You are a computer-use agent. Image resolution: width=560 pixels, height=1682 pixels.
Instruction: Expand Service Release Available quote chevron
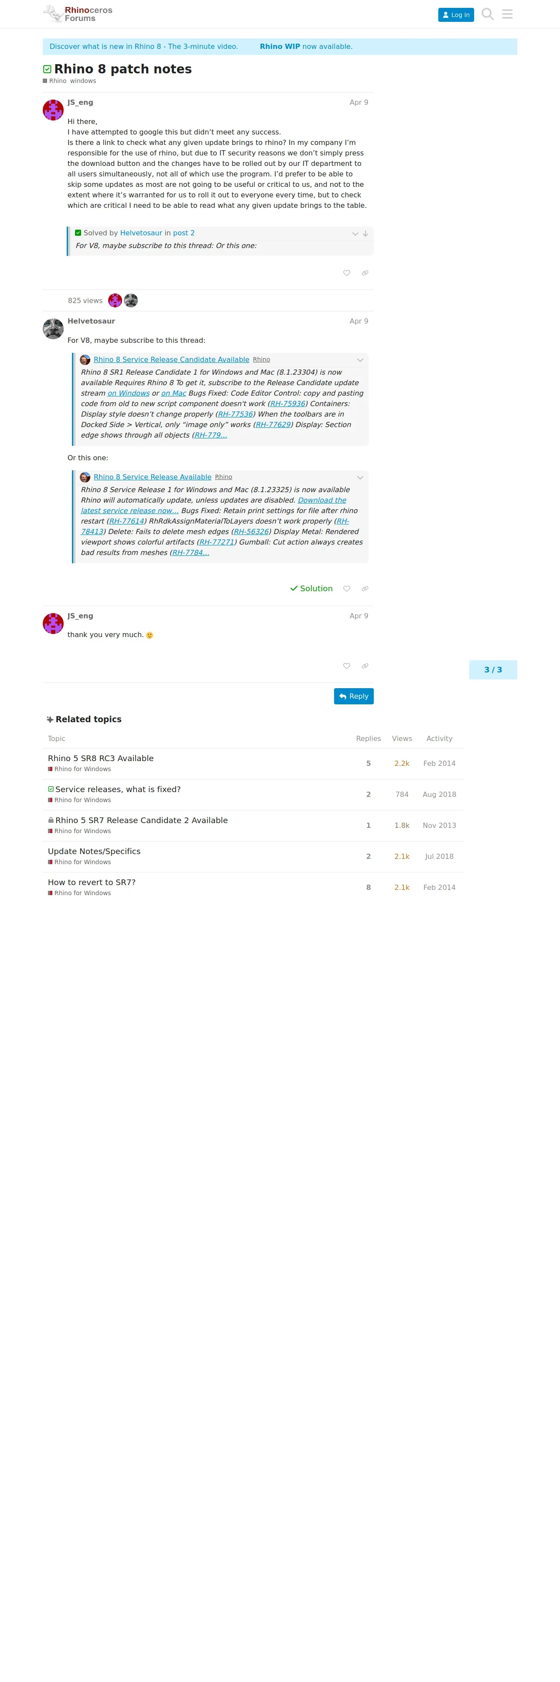(360, 478)
